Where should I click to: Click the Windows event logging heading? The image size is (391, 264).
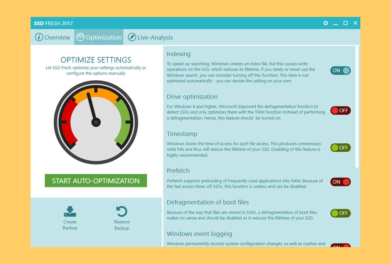[x=199, y=233]
